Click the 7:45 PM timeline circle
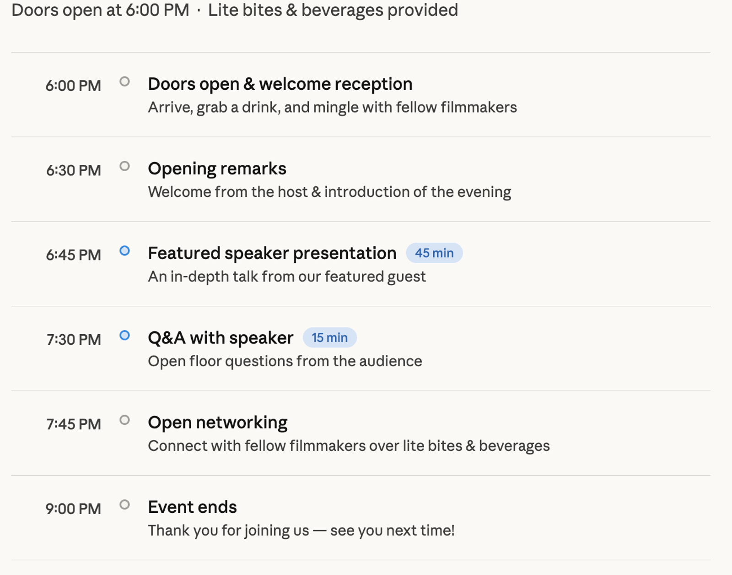 (x=124, y=420)
